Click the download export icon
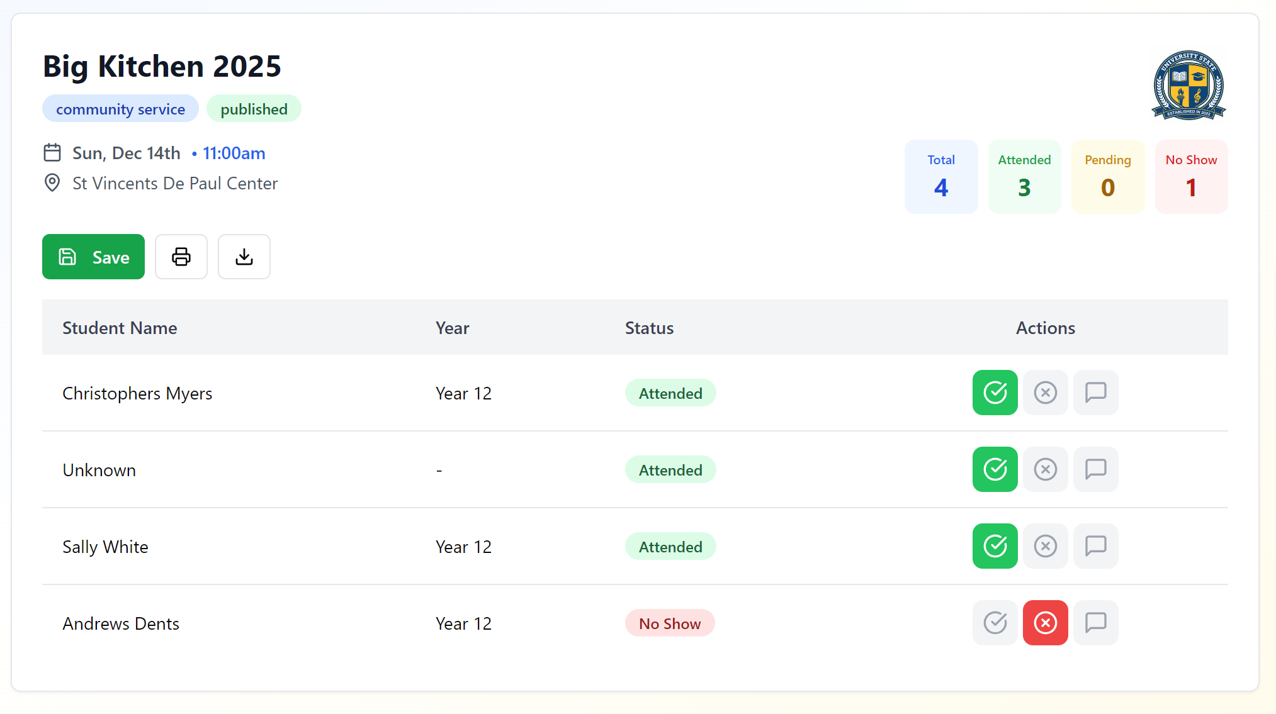Image resolution: width=1276 pixels, height=714 pixels. point(244,257)
